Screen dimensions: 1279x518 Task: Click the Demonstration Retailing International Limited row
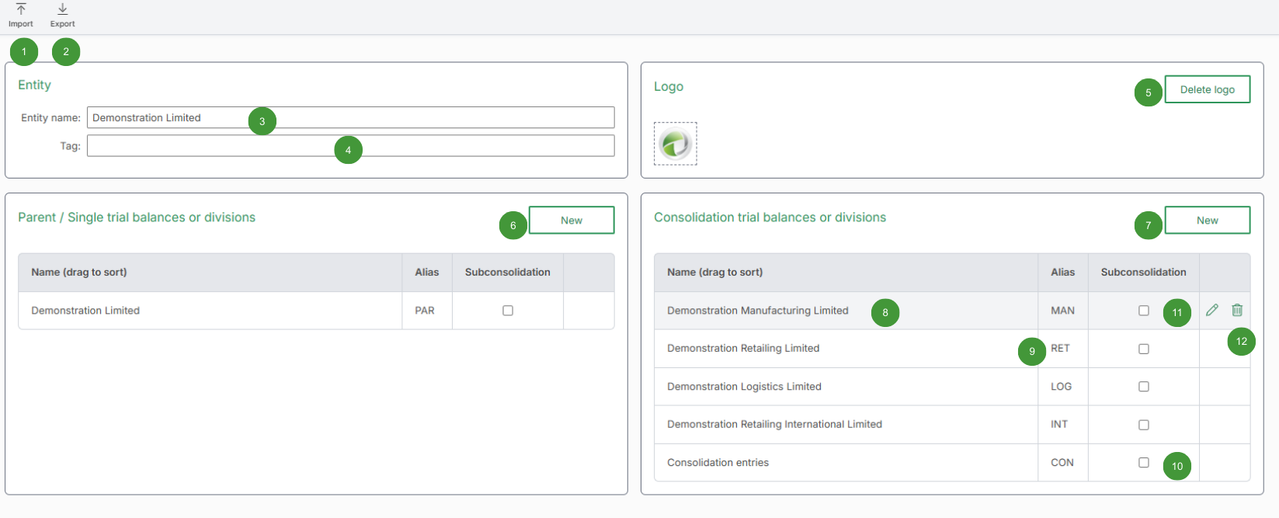point(773,425)
